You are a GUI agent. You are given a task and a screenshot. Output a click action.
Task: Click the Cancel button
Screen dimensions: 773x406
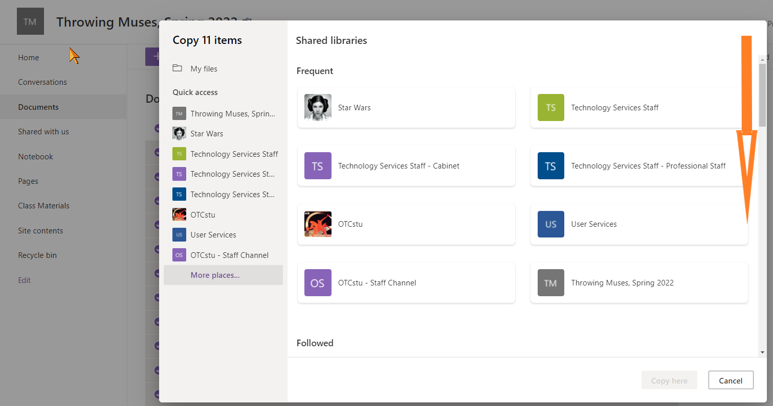point(731,380)
